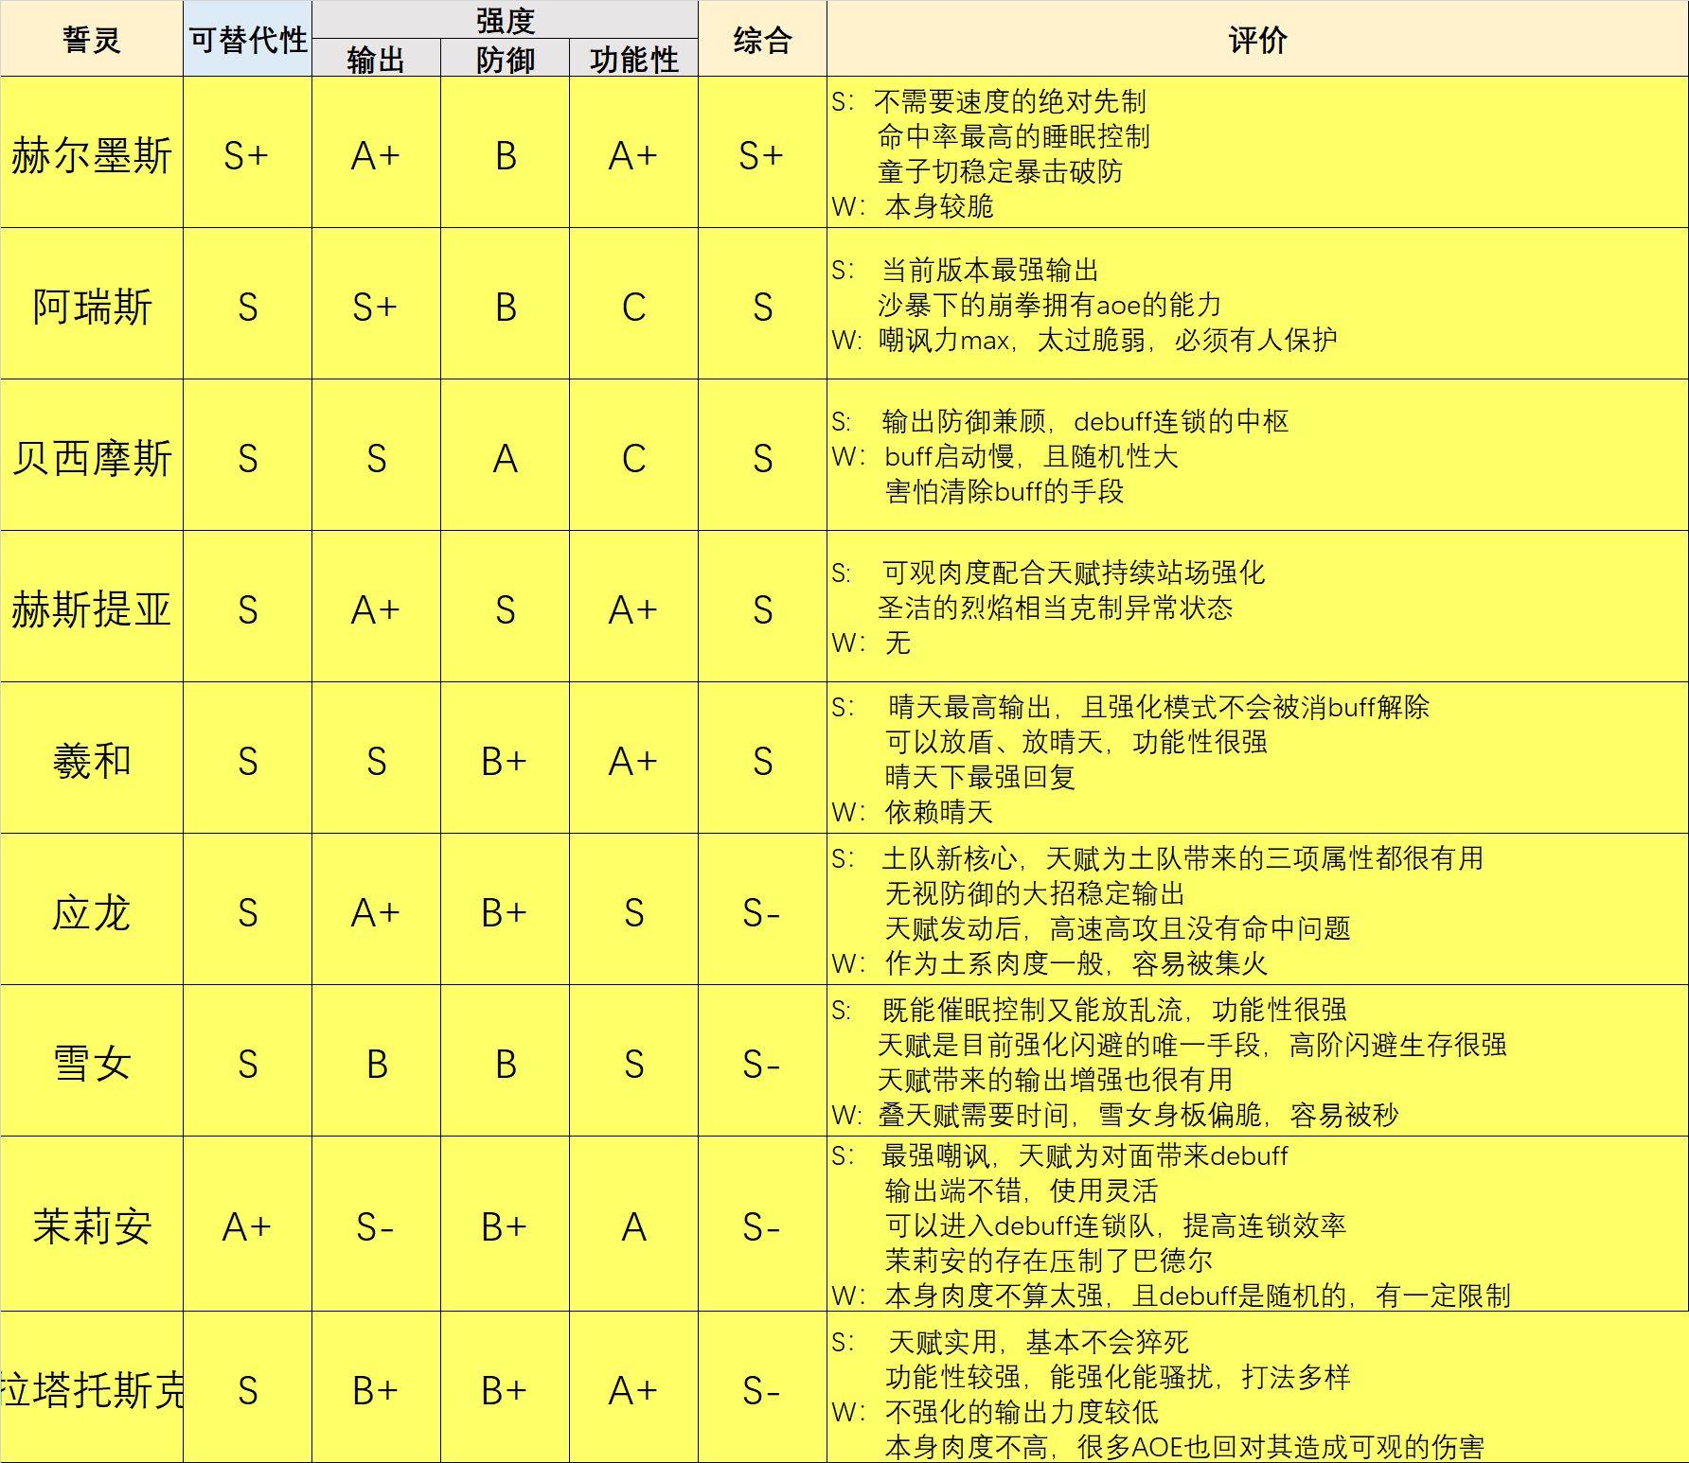
Task: Click text 作为土系肉度一般，容易被集火
Action: coord(1076,963)
